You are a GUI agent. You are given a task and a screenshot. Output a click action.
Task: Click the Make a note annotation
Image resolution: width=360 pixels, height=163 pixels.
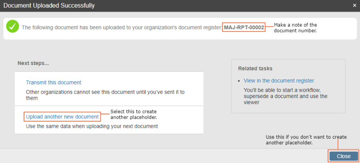tap(296, 27)
